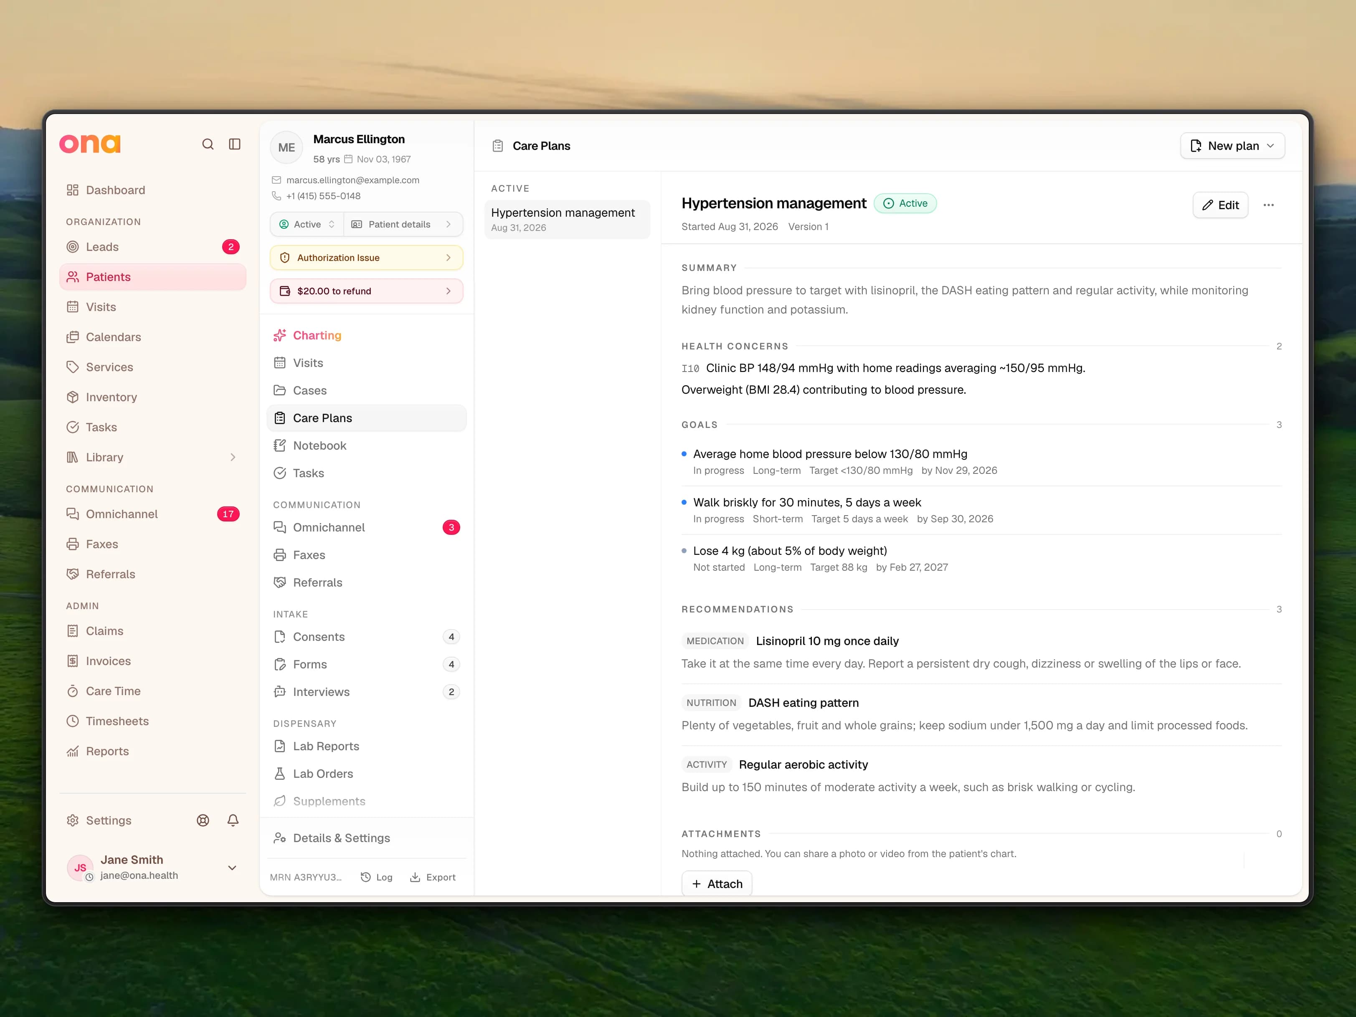Open Patient details panel
This screenshot has width=1356, height=1017.
403,224
